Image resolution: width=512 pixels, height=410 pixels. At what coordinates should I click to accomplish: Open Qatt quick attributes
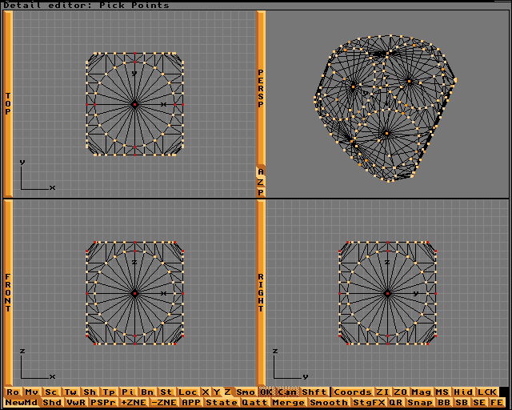pyautogui.click(x=255, y=403)
